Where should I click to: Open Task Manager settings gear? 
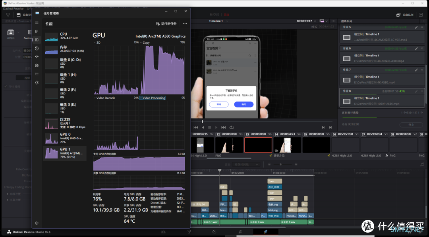click(37, 223)
